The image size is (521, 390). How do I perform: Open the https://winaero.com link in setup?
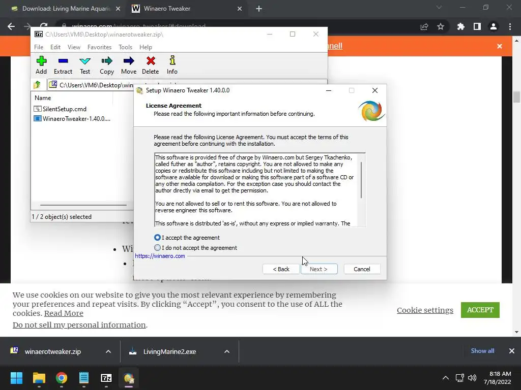(160, 256)
